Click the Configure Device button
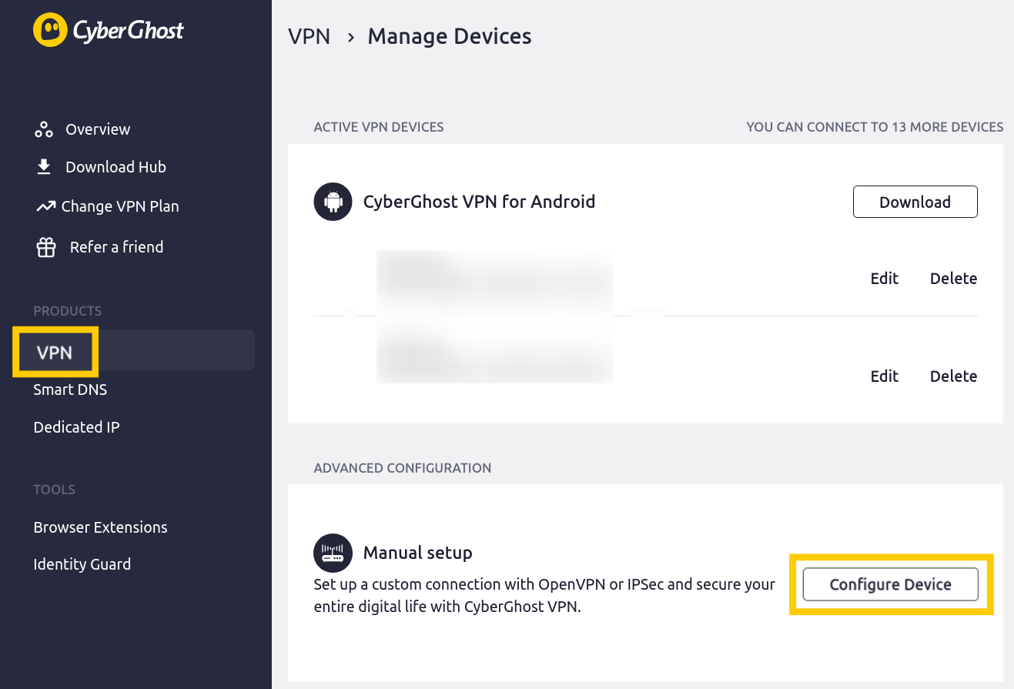The image size is (1014, 689). (890, 584)
